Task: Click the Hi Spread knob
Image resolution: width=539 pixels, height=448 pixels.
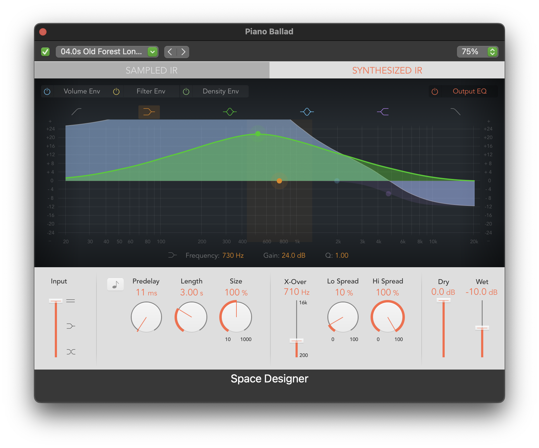Action: point(388,317)
